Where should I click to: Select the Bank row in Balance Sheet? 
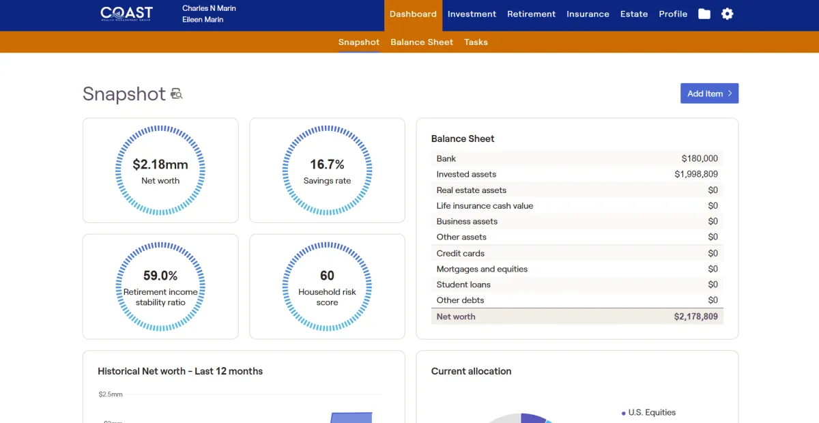pos(577,158)
